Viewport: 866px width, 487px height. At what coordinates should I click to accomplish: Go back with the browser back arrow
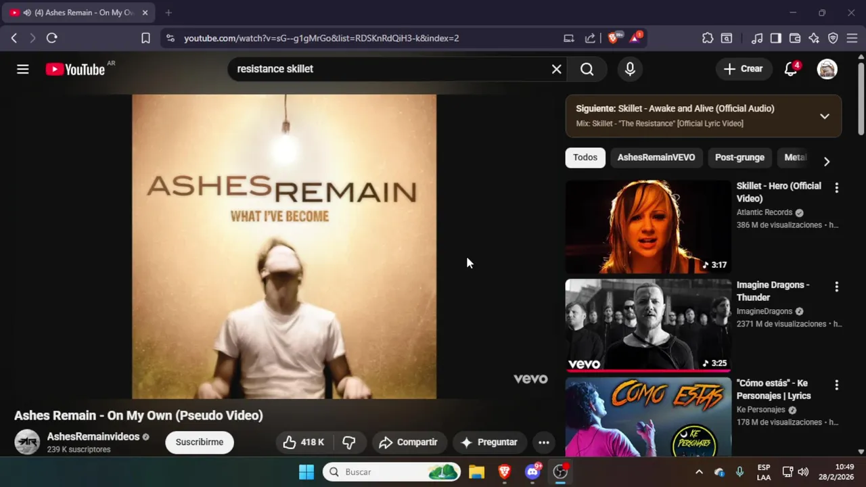14,38
